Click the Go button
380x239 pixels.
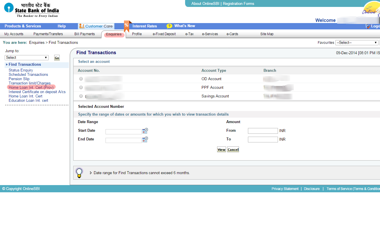click(x=57, y=58)
